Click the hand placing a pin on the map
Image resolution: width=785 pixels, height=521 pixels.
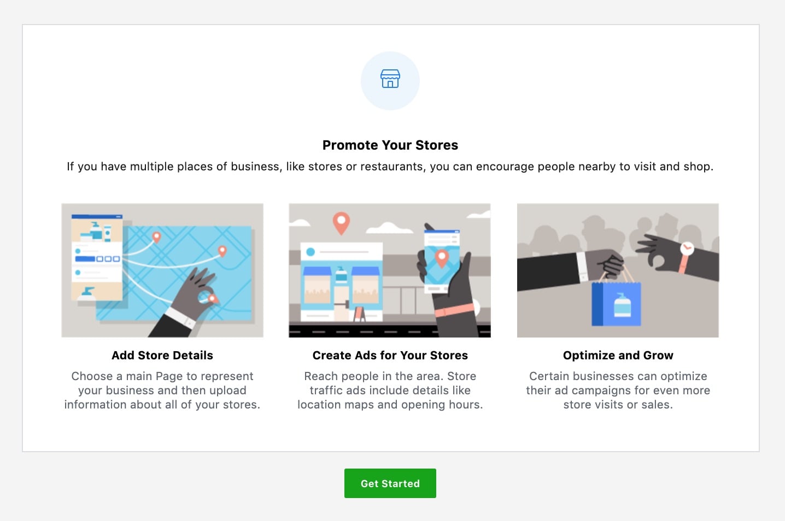click(186, 303)
